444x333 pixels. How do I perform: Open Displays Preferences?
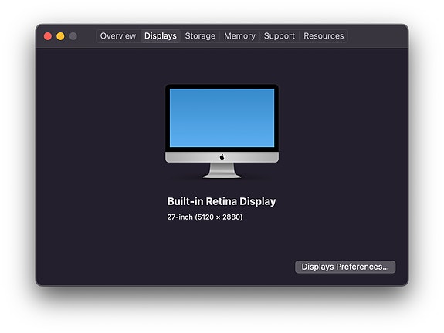(345, 267)
